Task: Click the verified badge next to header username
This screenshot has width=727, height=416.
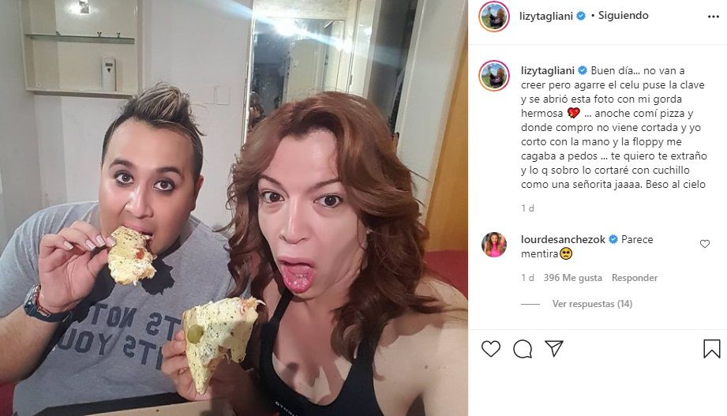Action: point(581,16)
